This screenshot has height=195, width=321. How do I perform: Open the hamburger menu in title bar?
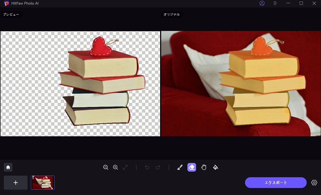275,3
